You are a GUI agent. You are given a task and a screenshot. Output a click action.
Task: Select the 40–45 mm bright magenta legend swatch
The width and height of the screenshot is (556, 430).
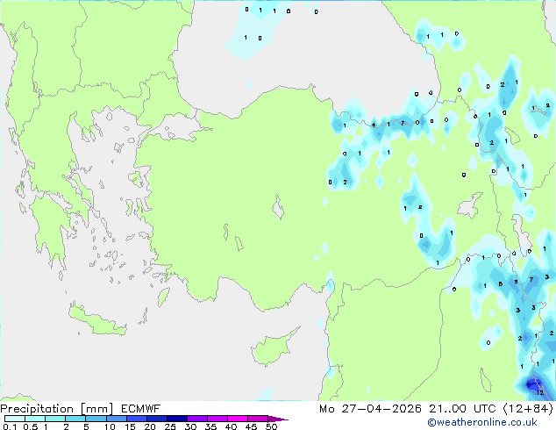(238, 419)
